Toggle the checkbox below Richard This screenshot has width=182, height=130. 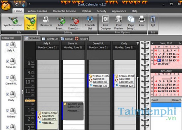point(8,127)
